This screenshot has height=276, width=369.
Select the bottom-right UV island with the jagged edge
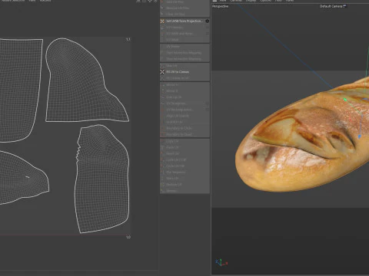(x=102, y=179)
